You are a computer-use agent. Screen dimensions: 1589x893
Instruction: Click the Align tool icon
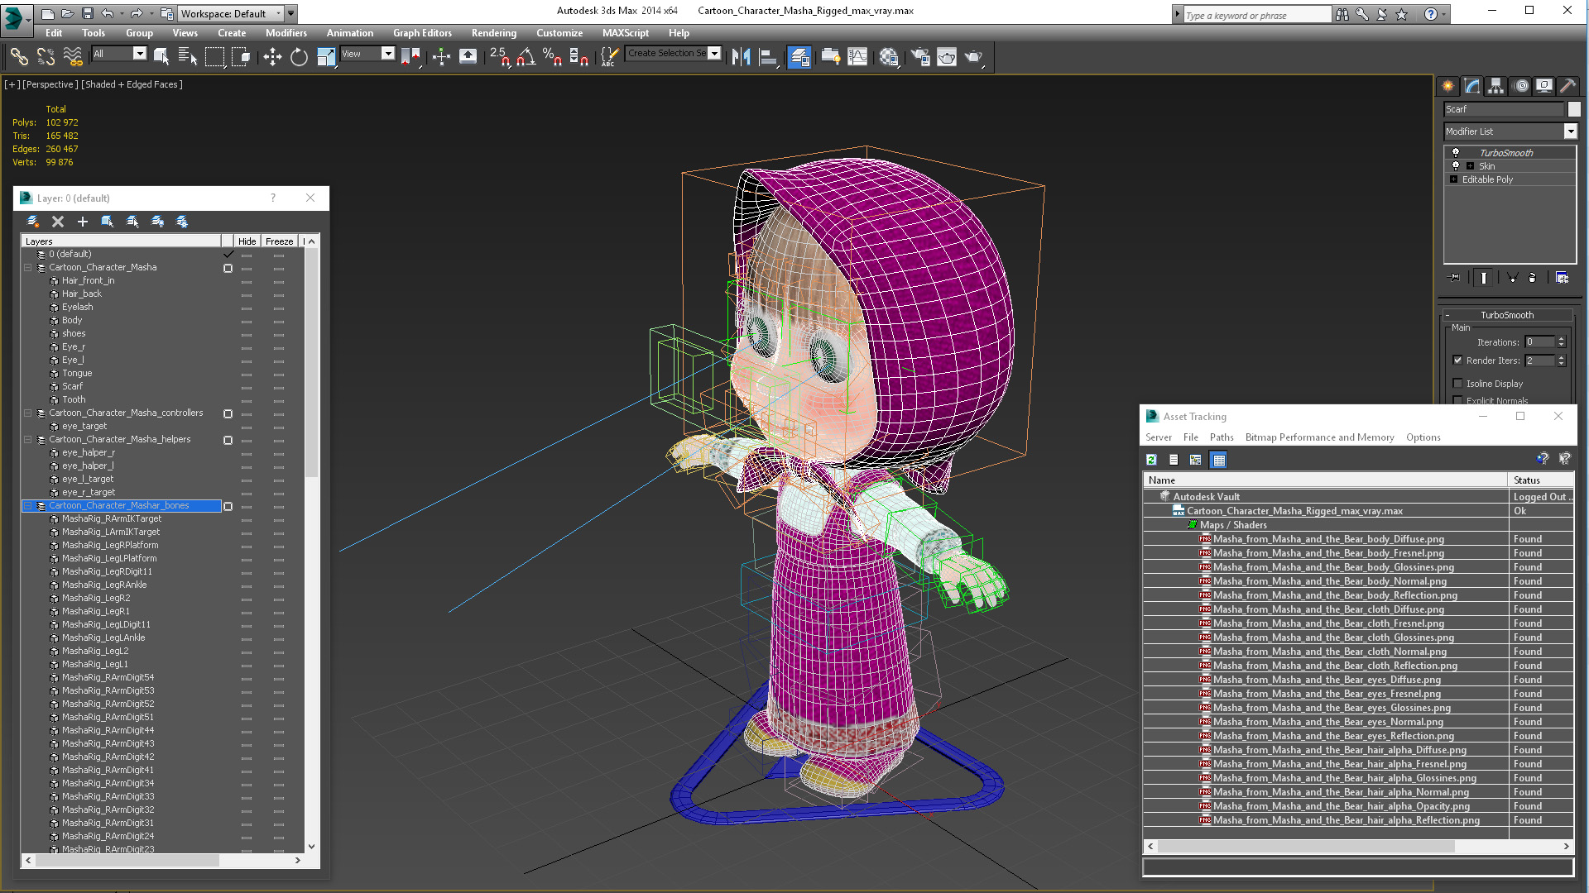(x=769, y=56)
